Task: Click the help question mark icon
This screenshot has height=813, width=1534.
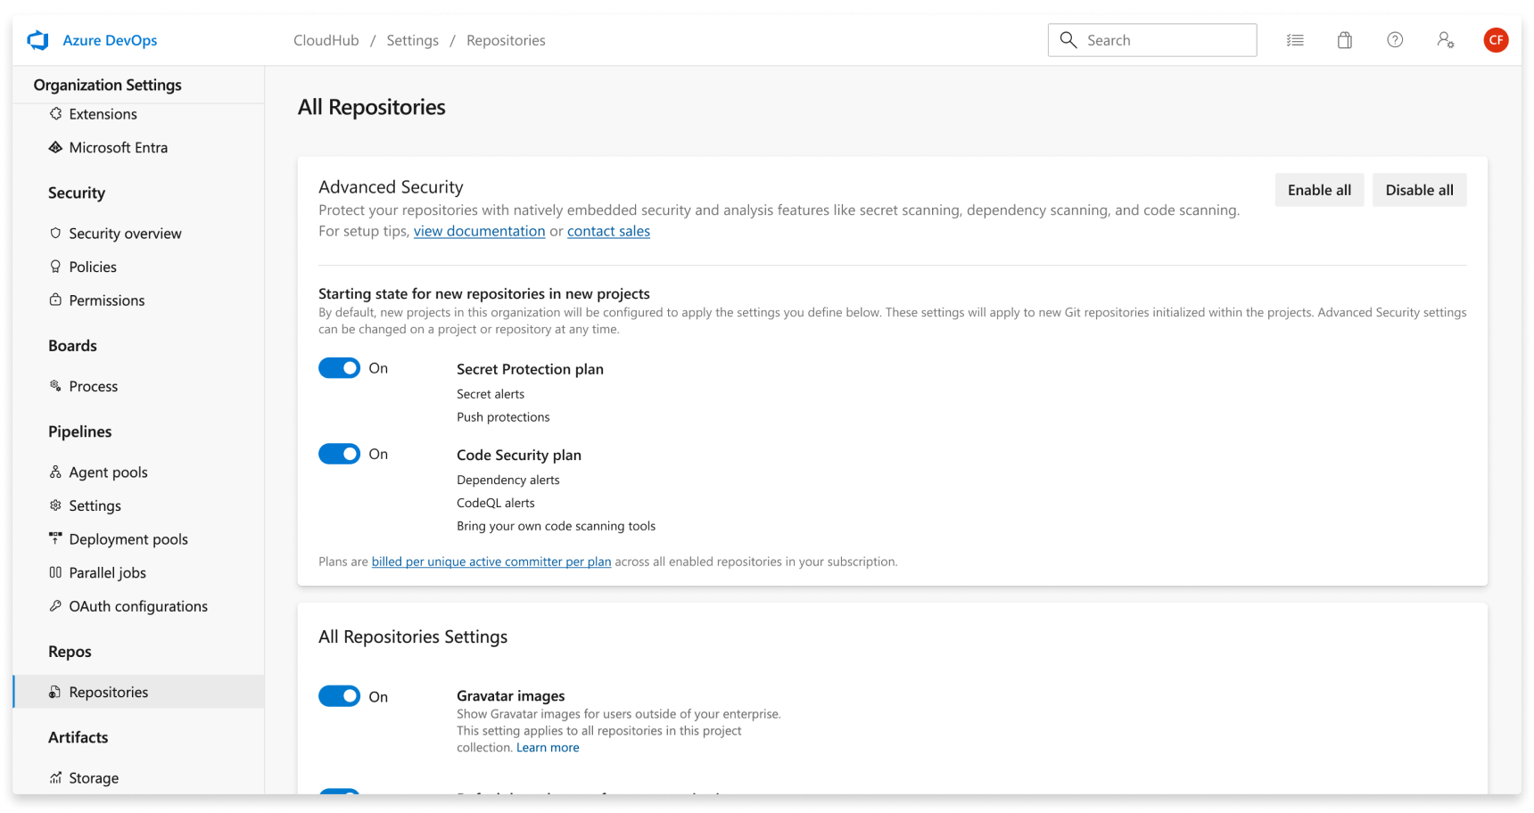Action: point(1395,40)
